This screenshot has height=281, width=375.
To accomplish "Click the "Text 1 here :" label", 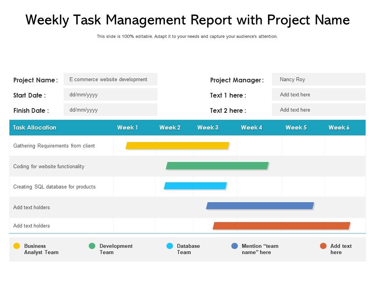I will (x=228, y=95).
